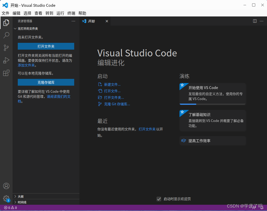Viewport: 267px width, 211px height.
Task: Click the 克隆存储库 button
Action: point(46,82)
